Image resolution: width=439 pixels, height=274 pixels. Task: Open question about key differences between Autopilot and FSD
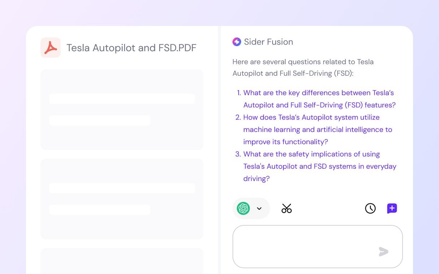(x=320, y=99)
